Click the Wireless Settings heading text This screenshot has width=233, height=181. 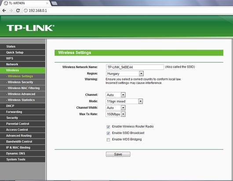[x=75, y=53]
